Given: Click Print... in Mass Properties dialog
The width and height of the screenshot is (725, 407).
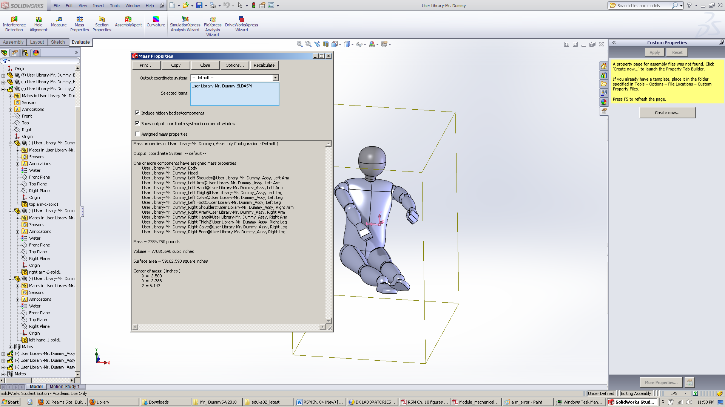Looking at the screenshot, I should pos(146,65).
